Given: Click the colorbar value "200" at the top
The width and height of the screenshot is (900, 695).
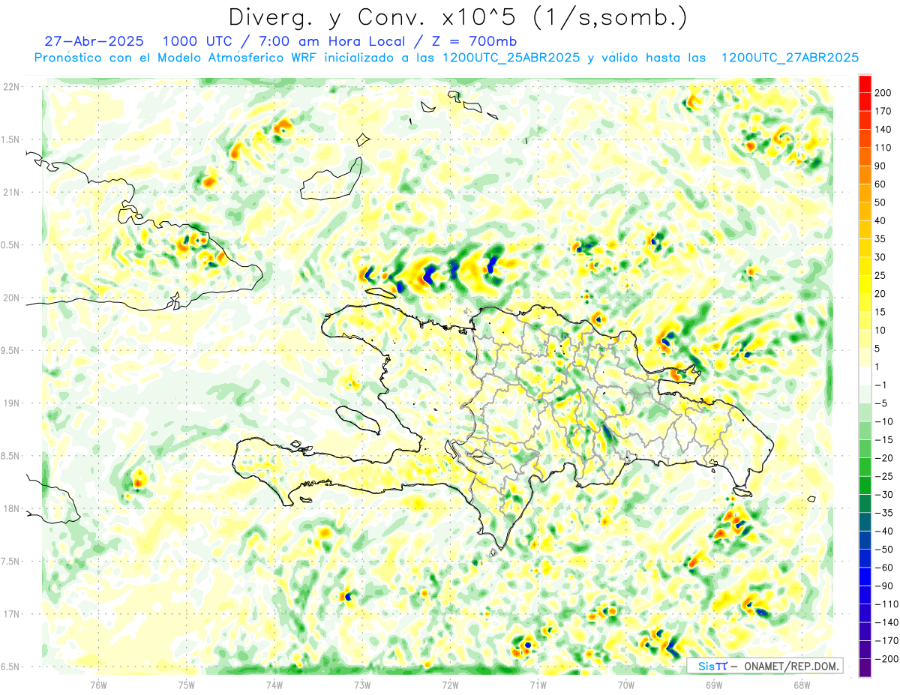Looking at the screenshot, I should 882,92.
